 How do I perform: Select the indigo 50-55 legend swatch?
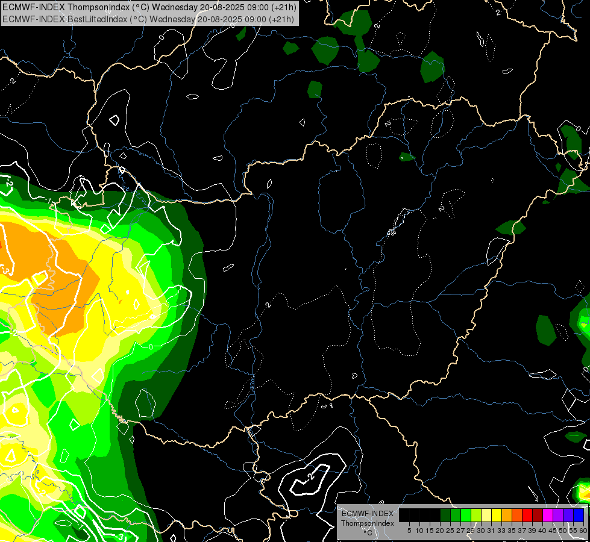(568, 515)
